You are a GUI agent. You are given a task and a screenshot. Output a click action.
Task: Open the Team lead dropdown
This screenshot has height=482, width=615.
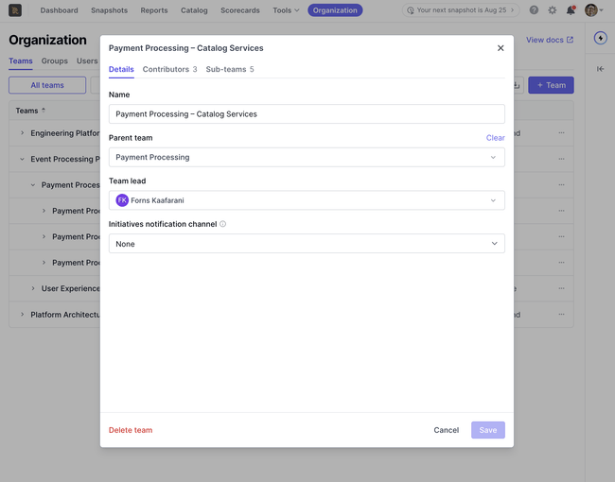click(x=307, y=200)
